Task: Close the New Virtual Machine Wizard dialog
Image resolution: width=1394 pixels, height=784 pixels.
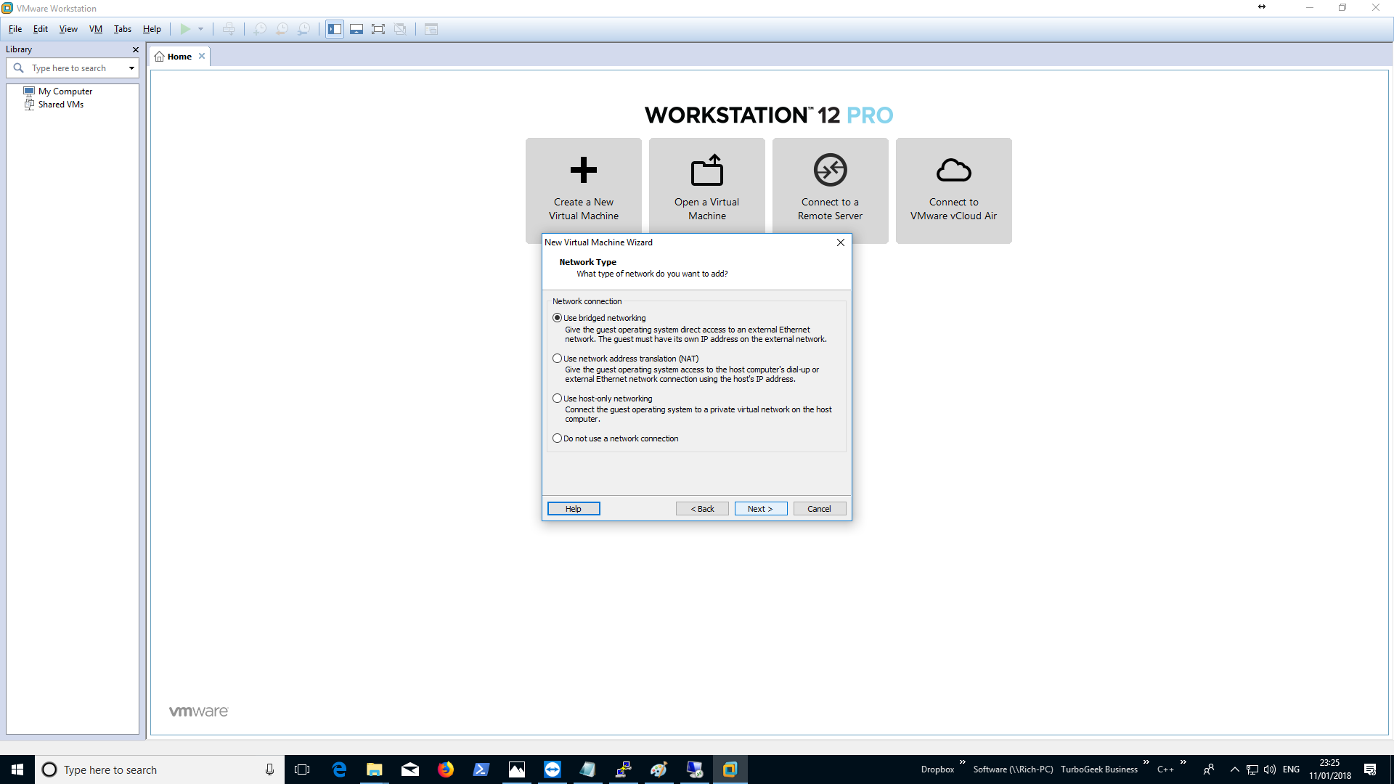Action: coord(841,242)
